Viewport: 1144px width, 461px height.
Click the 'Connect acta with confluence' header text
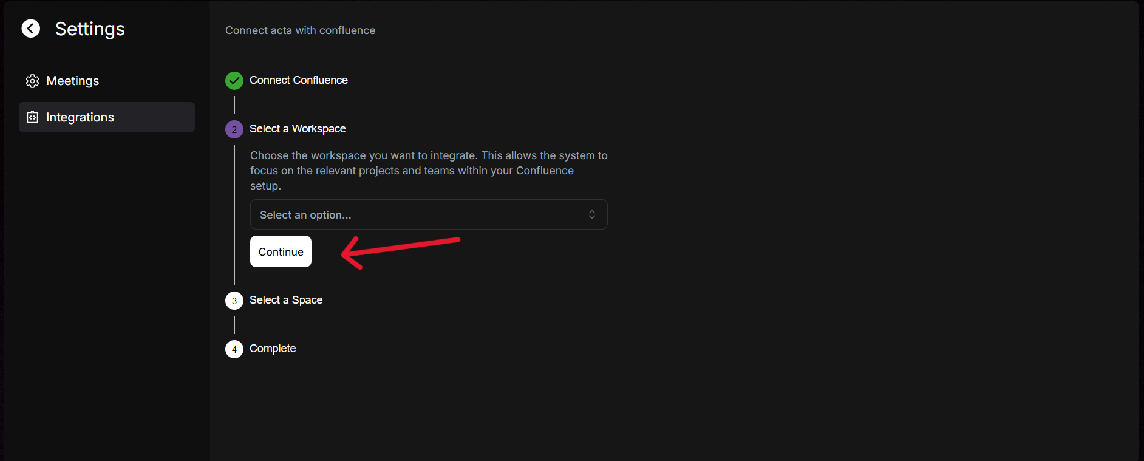coord(301,30)
